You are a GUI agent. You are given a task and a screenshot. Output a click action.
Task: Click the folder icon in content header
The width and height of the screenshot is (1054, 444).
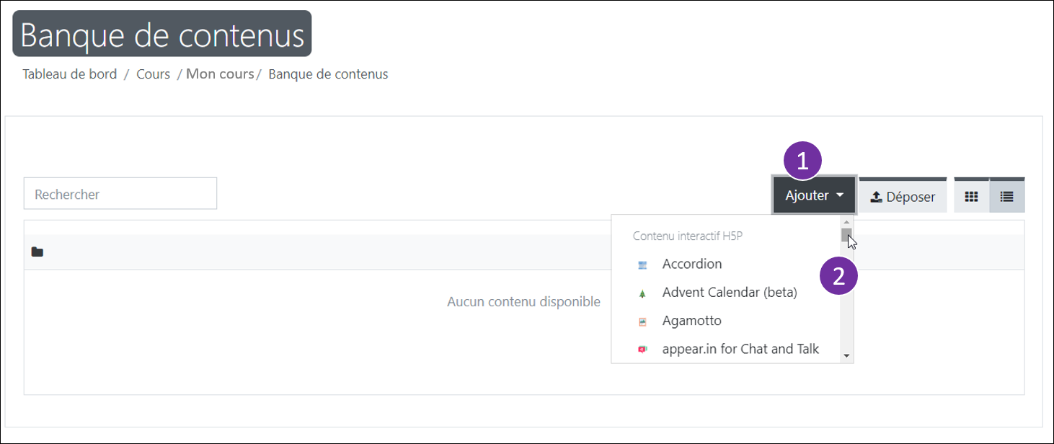pyautogui.click(x=37, y=252)
